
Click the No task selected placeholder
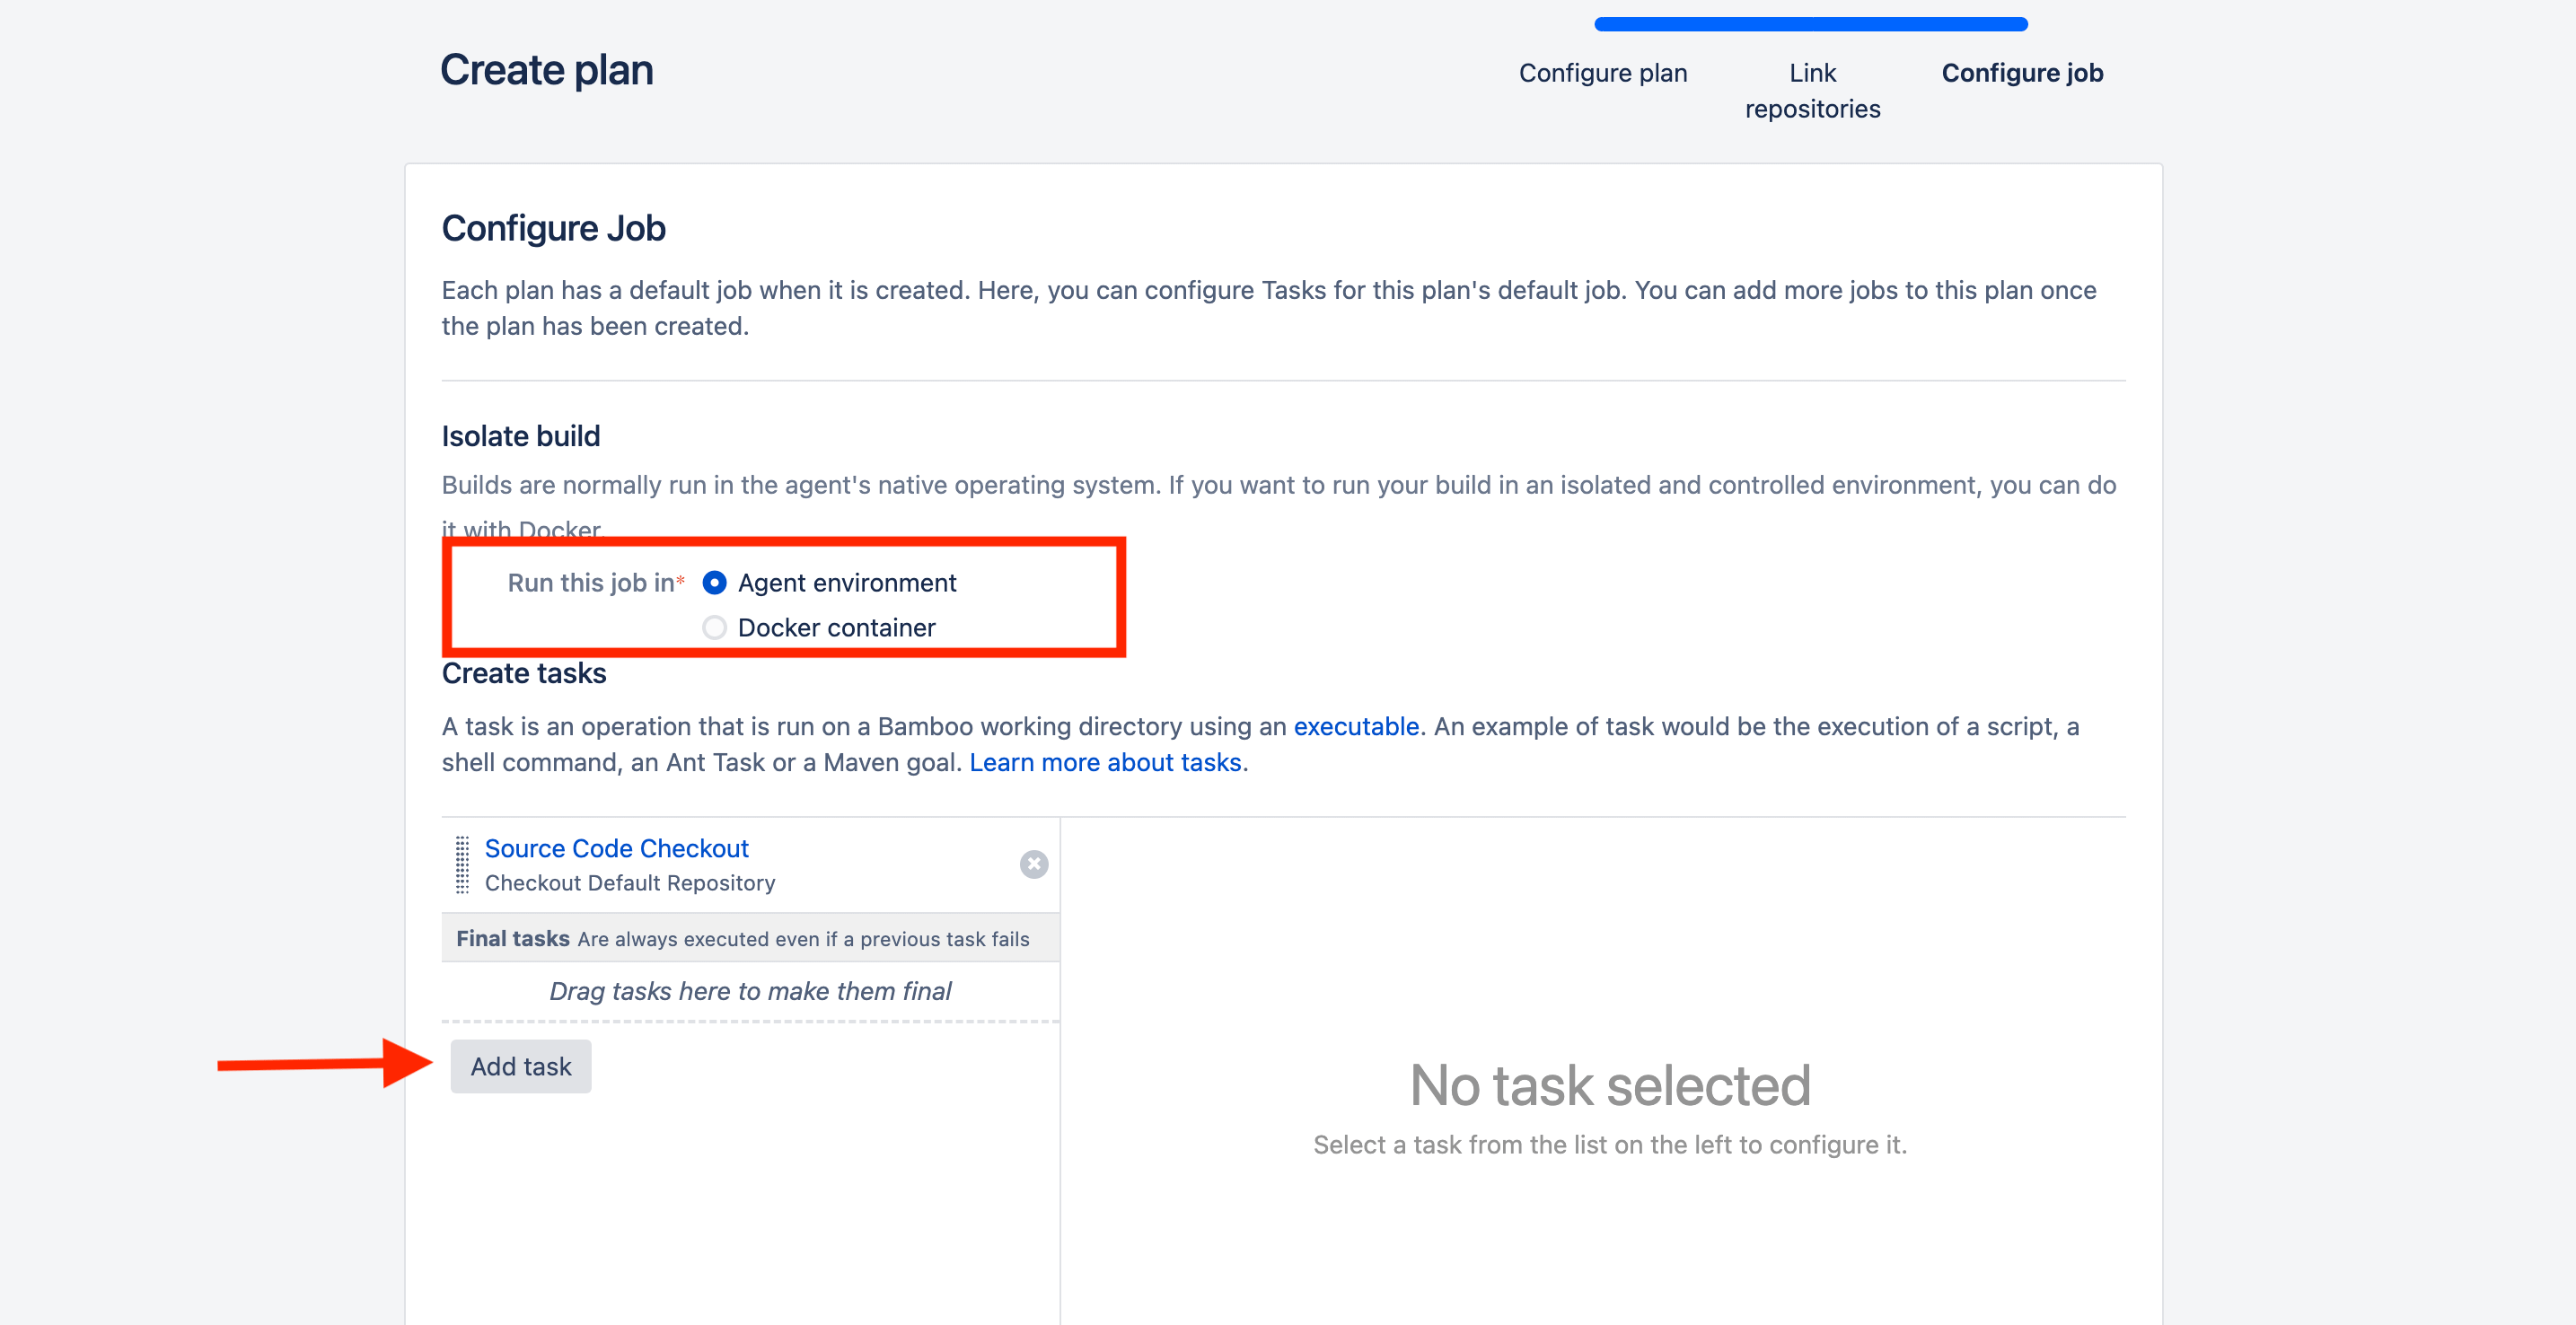(1609, 1086)
